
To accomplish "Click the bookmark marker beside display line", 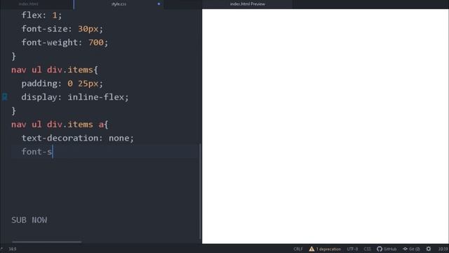I will coord(5,97).
